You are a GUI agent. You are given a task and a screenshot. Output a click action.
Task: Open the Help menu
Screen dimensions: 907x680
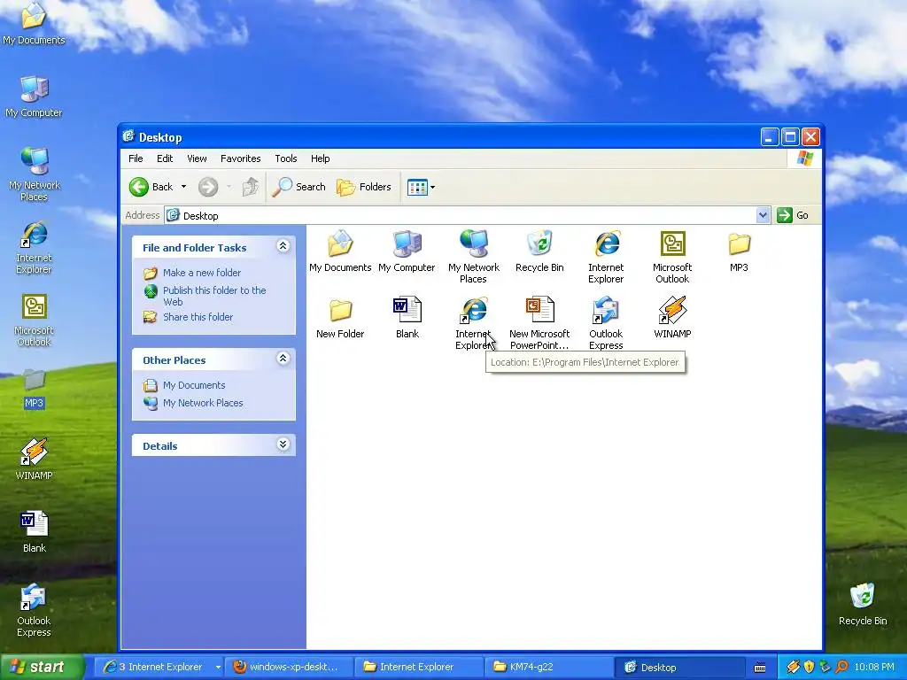320,158
